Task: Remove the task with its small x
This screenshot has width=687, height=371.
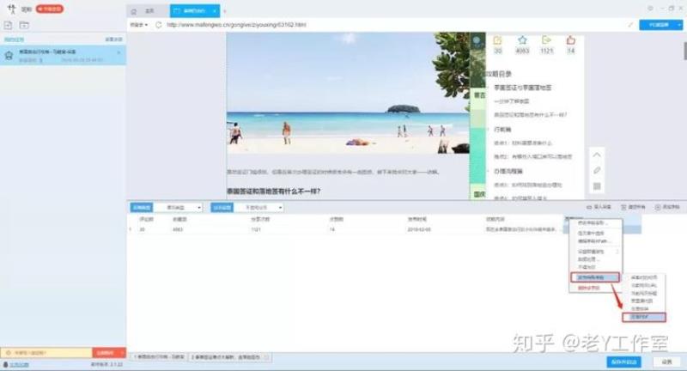Action: 119,52
